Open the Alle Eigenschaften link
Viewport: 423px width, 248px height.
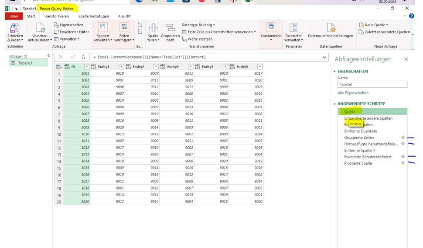click(x=353, y=93)
